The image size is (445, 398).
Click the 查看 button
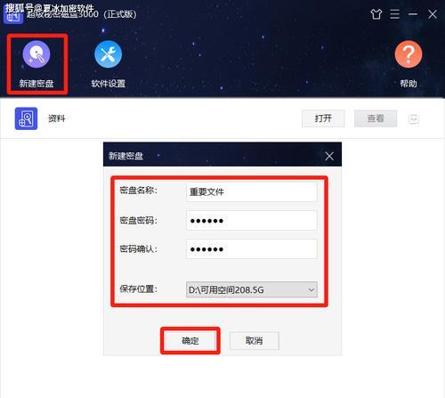[x=376, y=118]
